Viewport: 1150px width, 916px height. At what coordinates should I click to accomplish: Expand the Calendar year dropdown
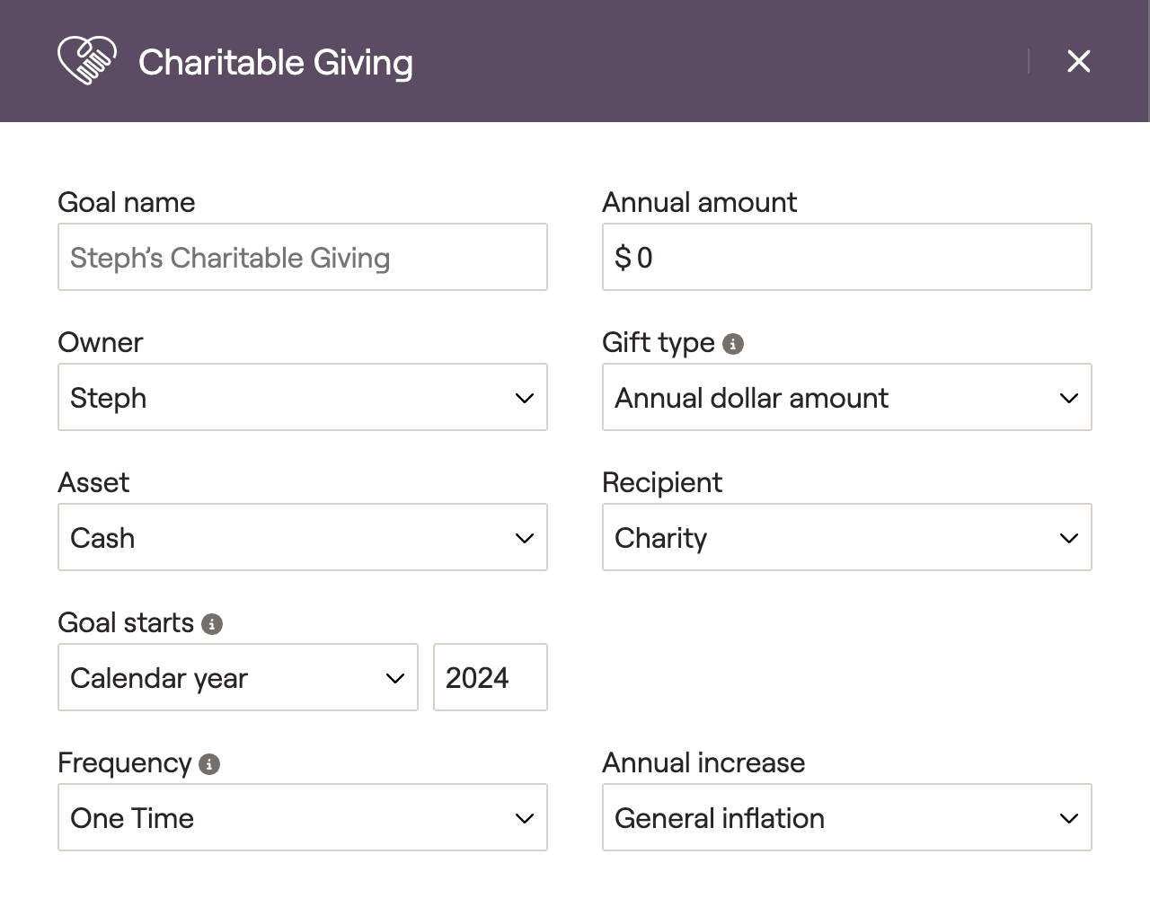(x=237, y=677)
